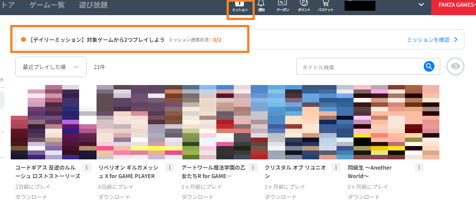Image resolution: width=476 pixels, height=203 pixels.
Task: Open the バスケット cart icon
Action: coord(325,6)
